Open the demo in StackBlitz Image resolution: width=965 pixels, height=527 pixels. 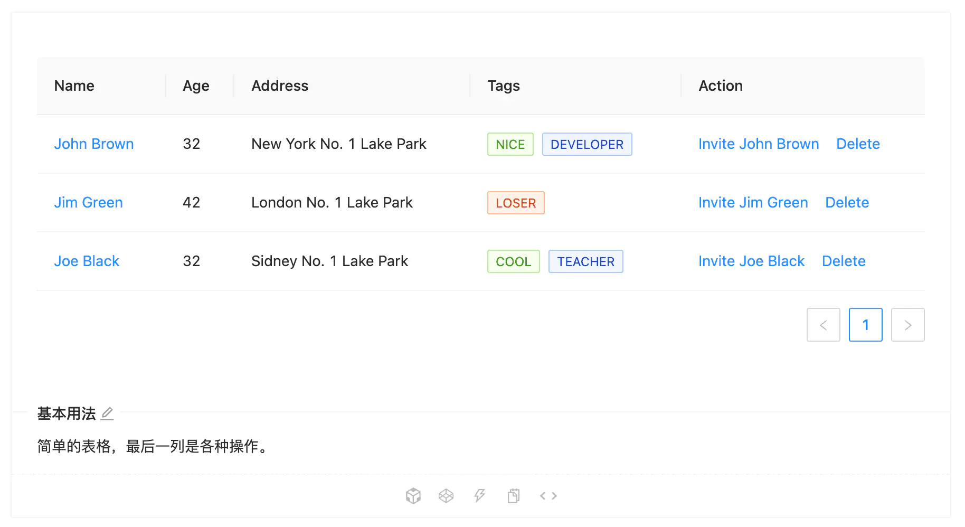pos(480,495)
